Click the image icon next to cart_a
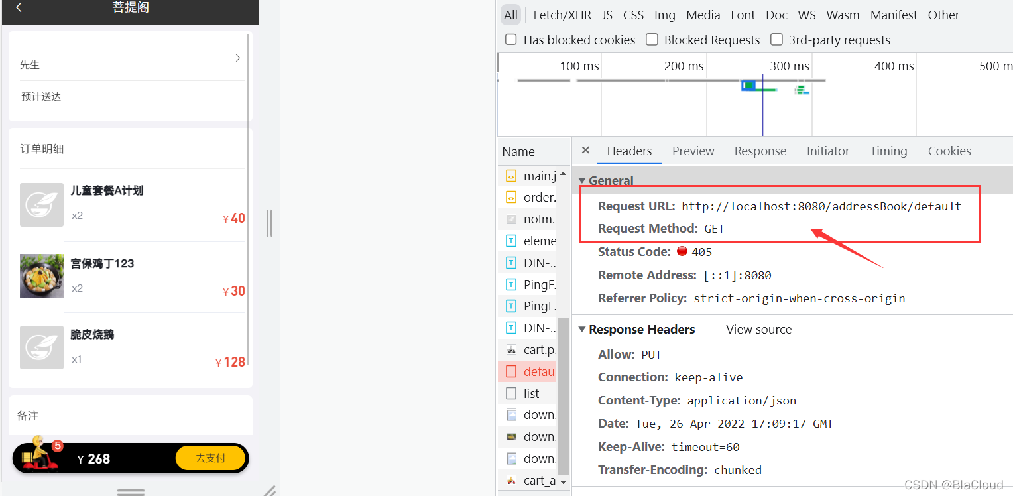The image size is (1013, 496). pos(511,480)
